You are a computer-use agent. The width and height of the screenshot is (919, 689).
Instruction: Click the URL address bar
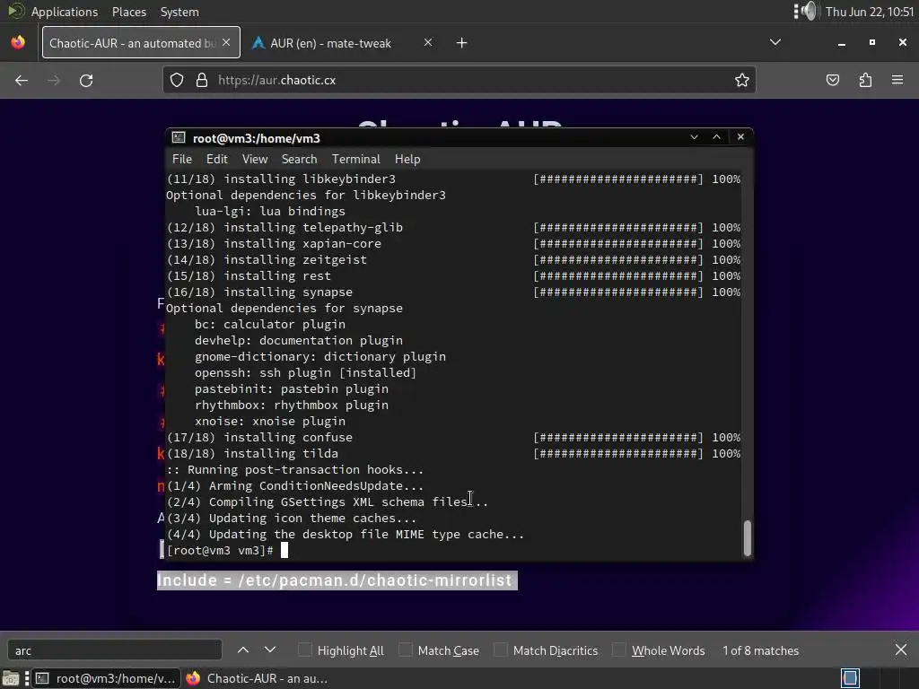point(459,80)
